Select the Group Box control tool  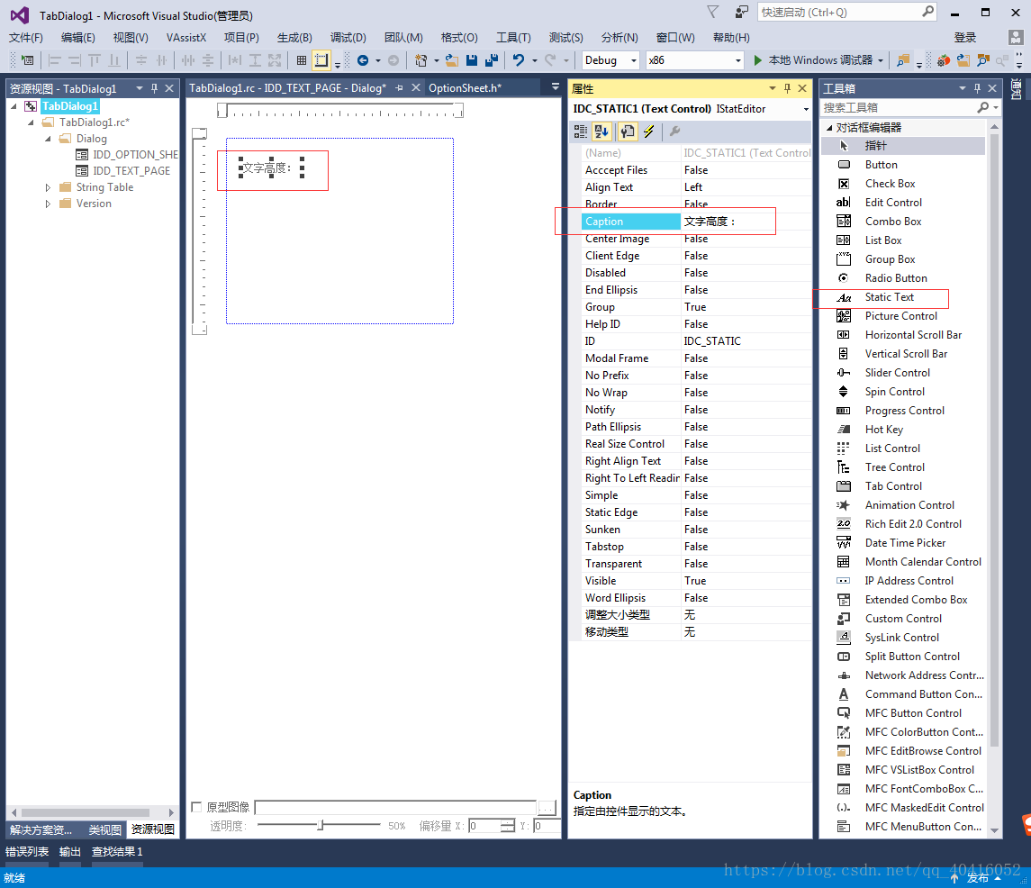click(x=890, y=259)
